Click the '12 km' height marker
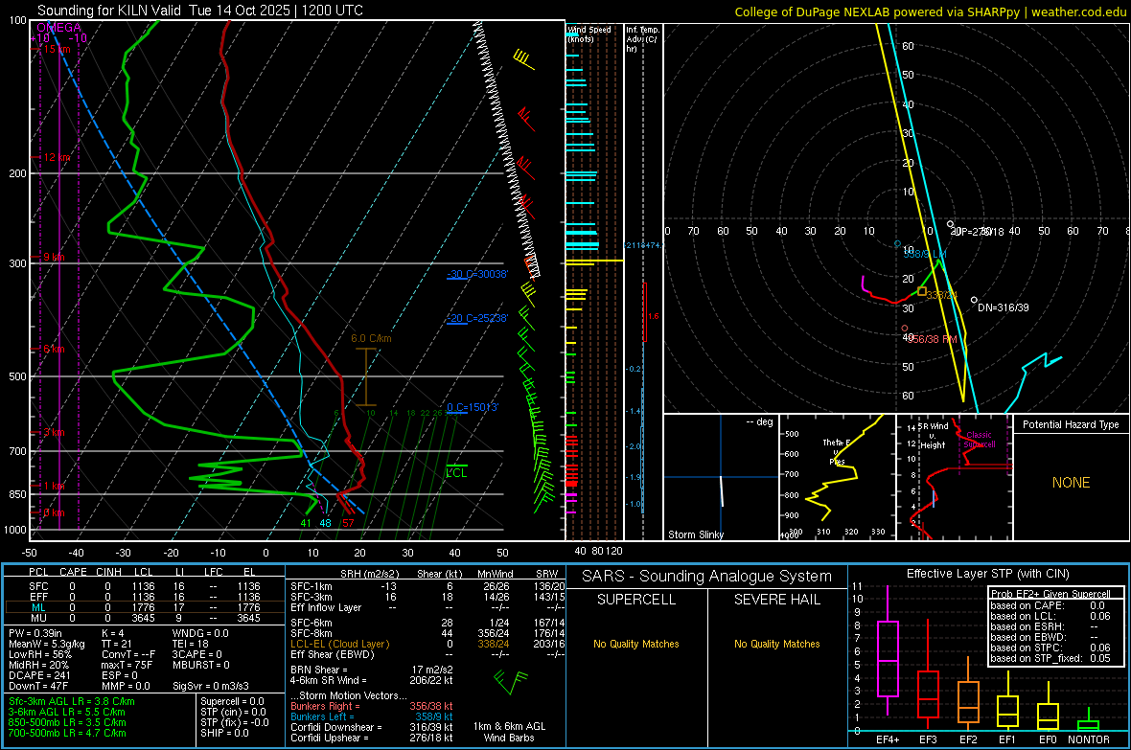1131x750 pixels. point(57,157)
